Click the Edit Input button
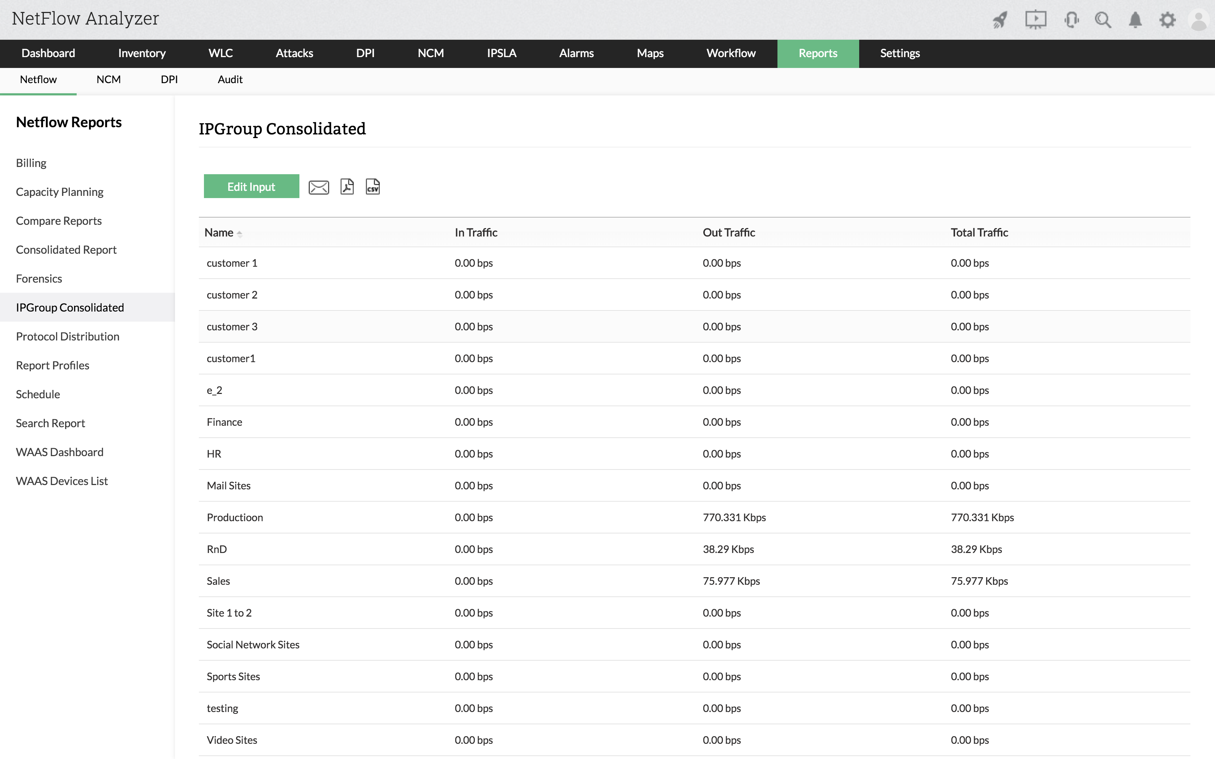This screenshot has width=1215, height=759. [x=251, y=186]
